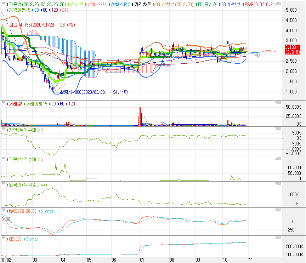
Task: Collapse the 외국인(누적순매수) pane
Action: point(276,184)
